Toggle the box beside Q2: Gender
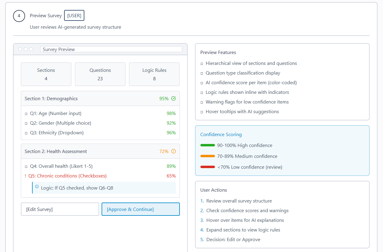 (26, 123)
